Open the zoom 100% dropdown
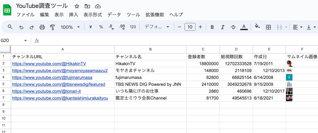Image resolution: width=318 pixels, height=133 pixels. click(70, 27)
